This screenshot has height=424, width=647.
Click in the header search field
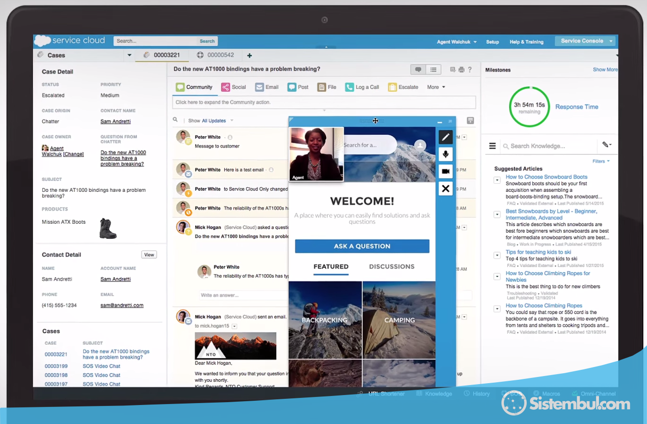pyautogui.click(x=155, y=41)
